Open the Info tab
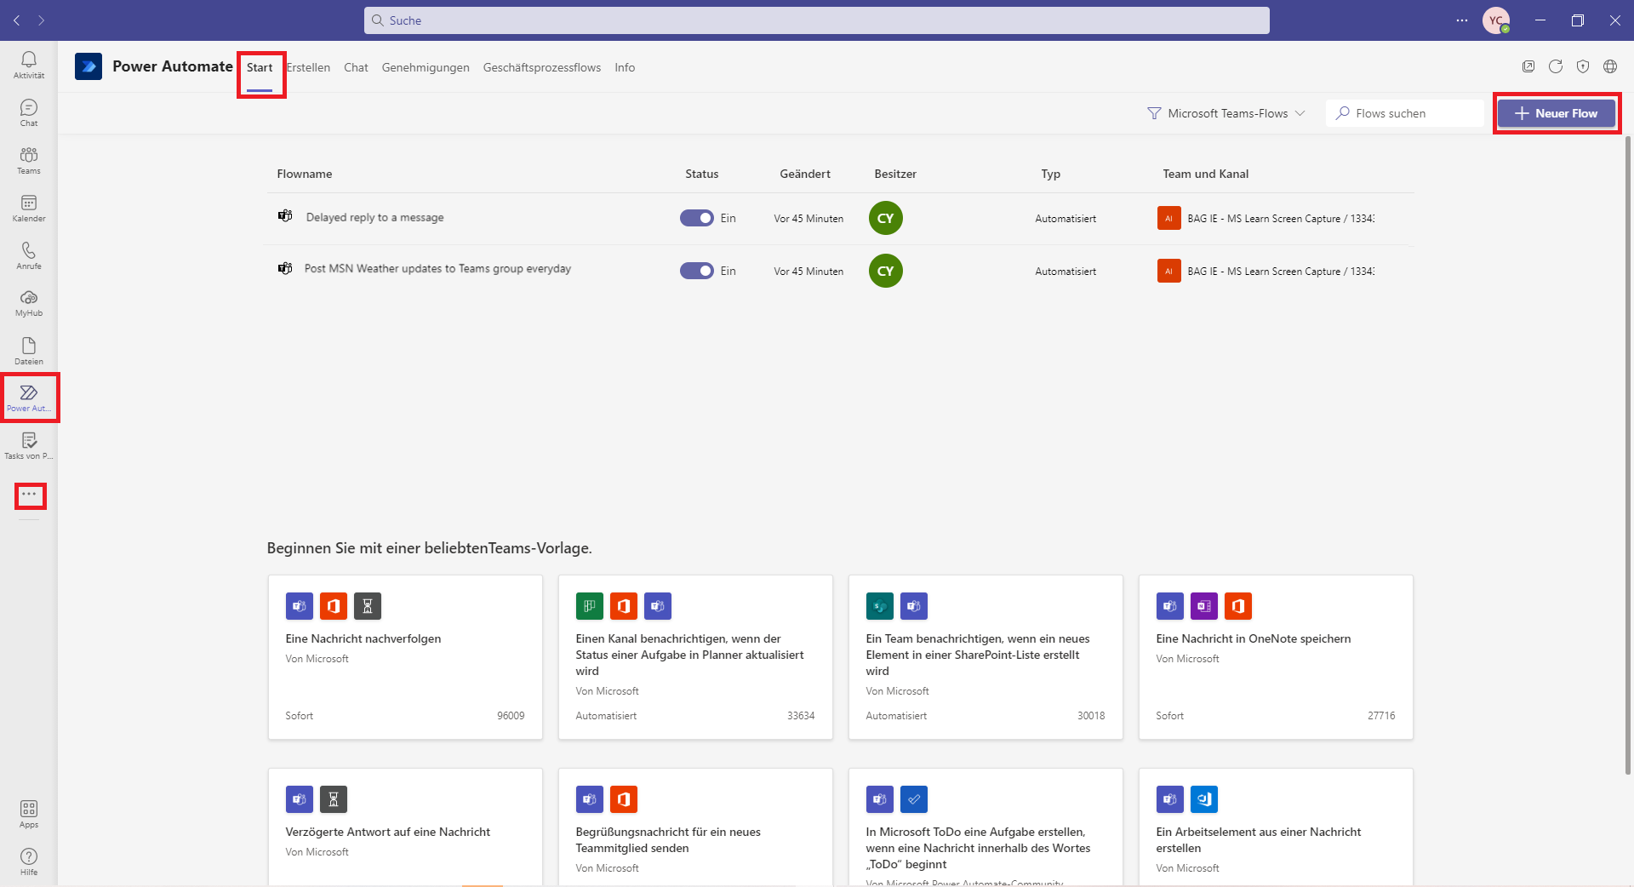 point(625,67)
